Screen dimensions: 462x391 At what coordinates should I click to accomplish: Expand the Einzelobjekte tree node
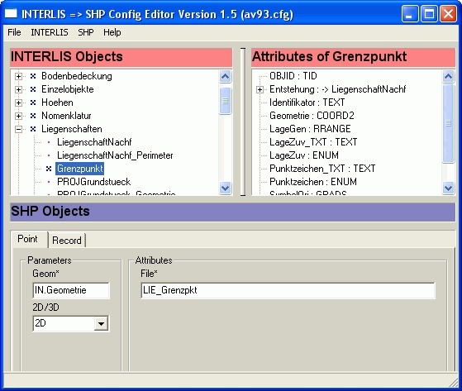pos(18,89)
